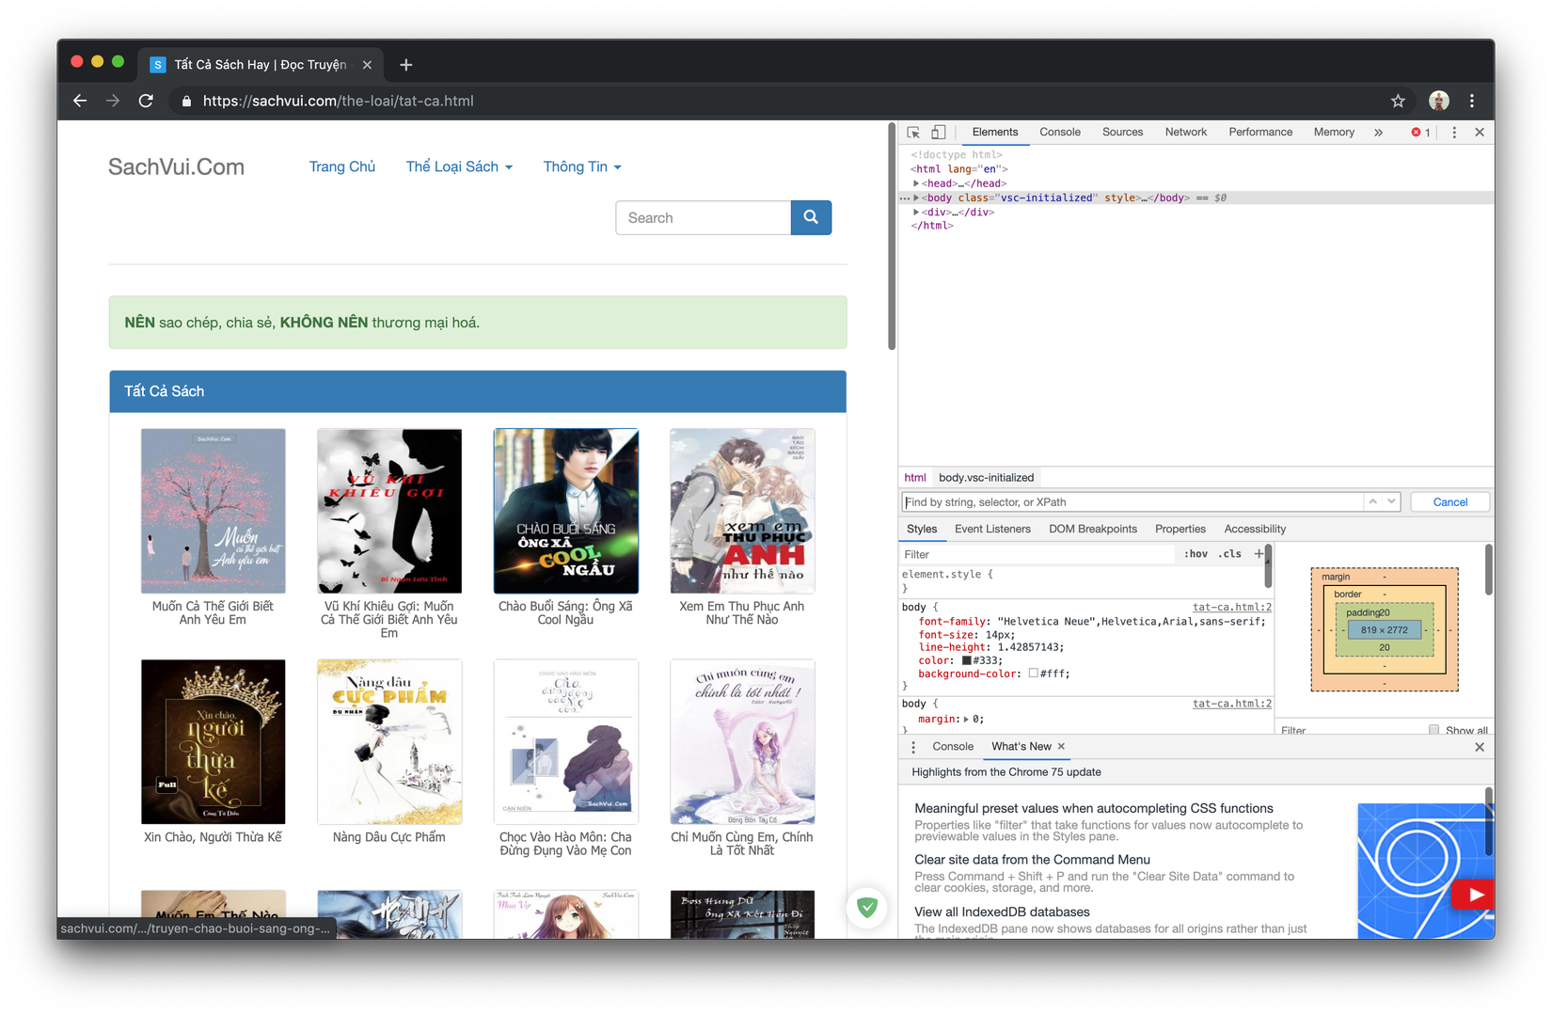Image resolution: width=1552 pixels, height=1015 pixels.
Task: Click the #333 color swatch
Action: (966, 660)
